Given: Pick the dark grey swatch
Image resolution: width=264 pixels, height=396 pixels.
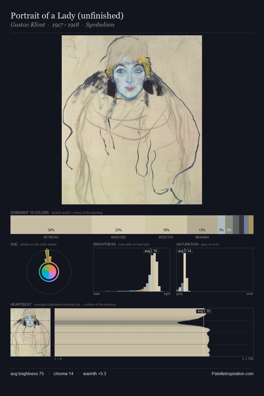Looking at the screenshot, I should pyautogui.click(x=236, y=225).
